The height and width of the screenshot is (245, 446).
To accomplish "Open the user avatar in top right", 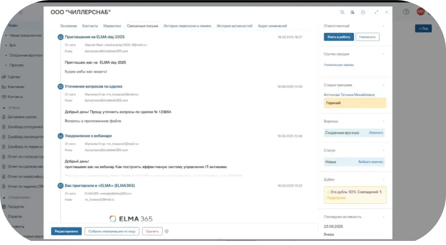I will pyautogui.click(x=420, y=11).
